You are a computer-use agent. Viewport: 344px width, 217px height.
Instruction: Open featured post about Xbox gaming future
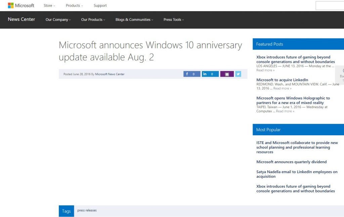coord(296,59)
